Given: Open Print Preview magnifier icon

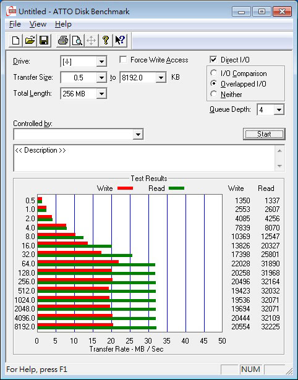Looking at the screenshot, I should pyautogui.click(x=77, y=40).
